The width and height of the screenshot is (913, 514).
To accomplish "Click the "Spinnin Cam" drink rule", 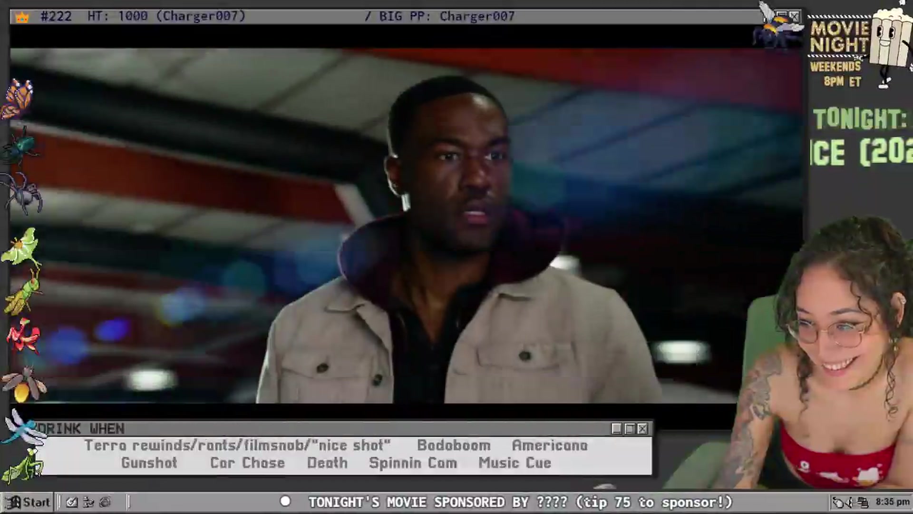I will tap(413, 463).
